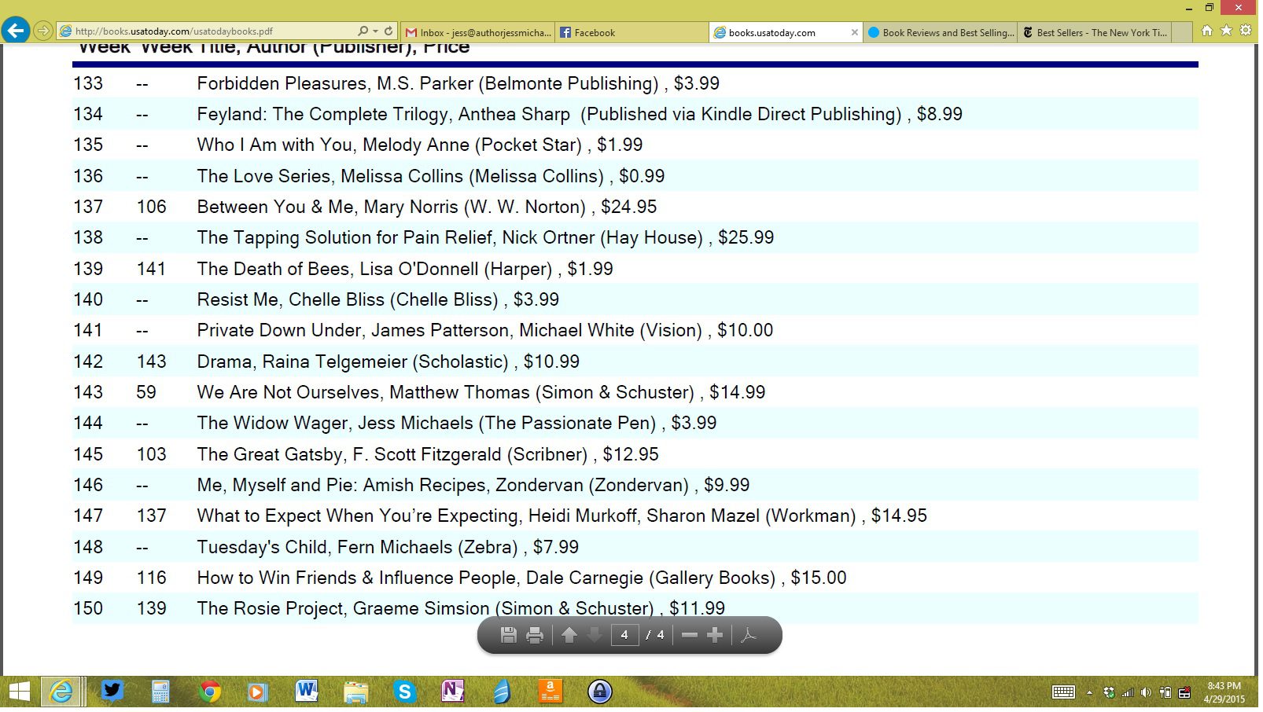
Task: Save the PDF using the floppy icon
Action: tap(509, 635)
